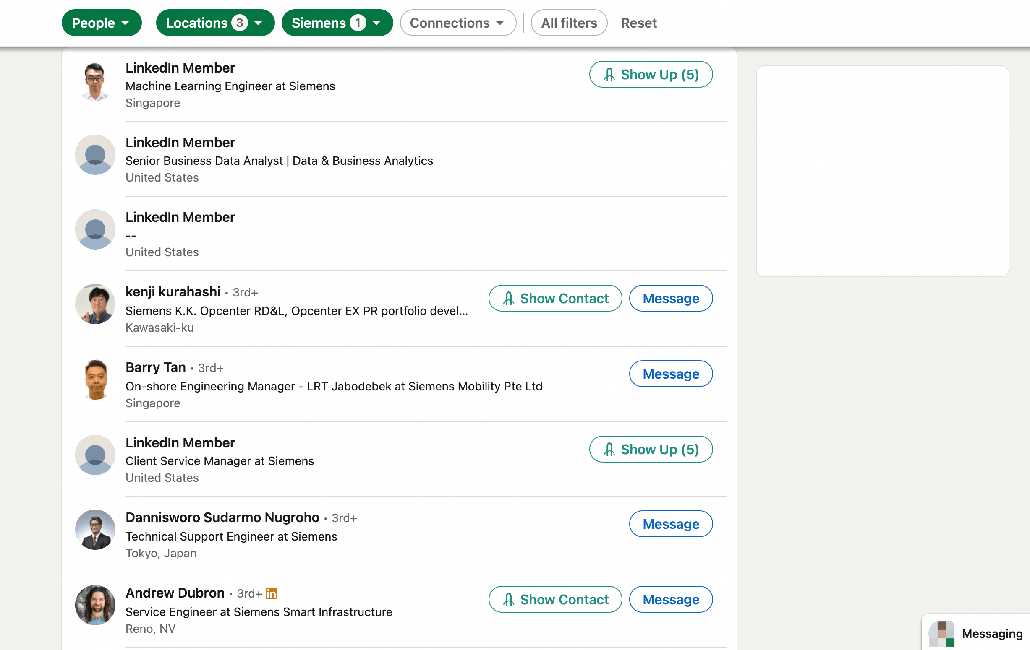The image size is (1030, 650).
Task: Show Contact for kenji kurahashi
Action: (555, 298)
